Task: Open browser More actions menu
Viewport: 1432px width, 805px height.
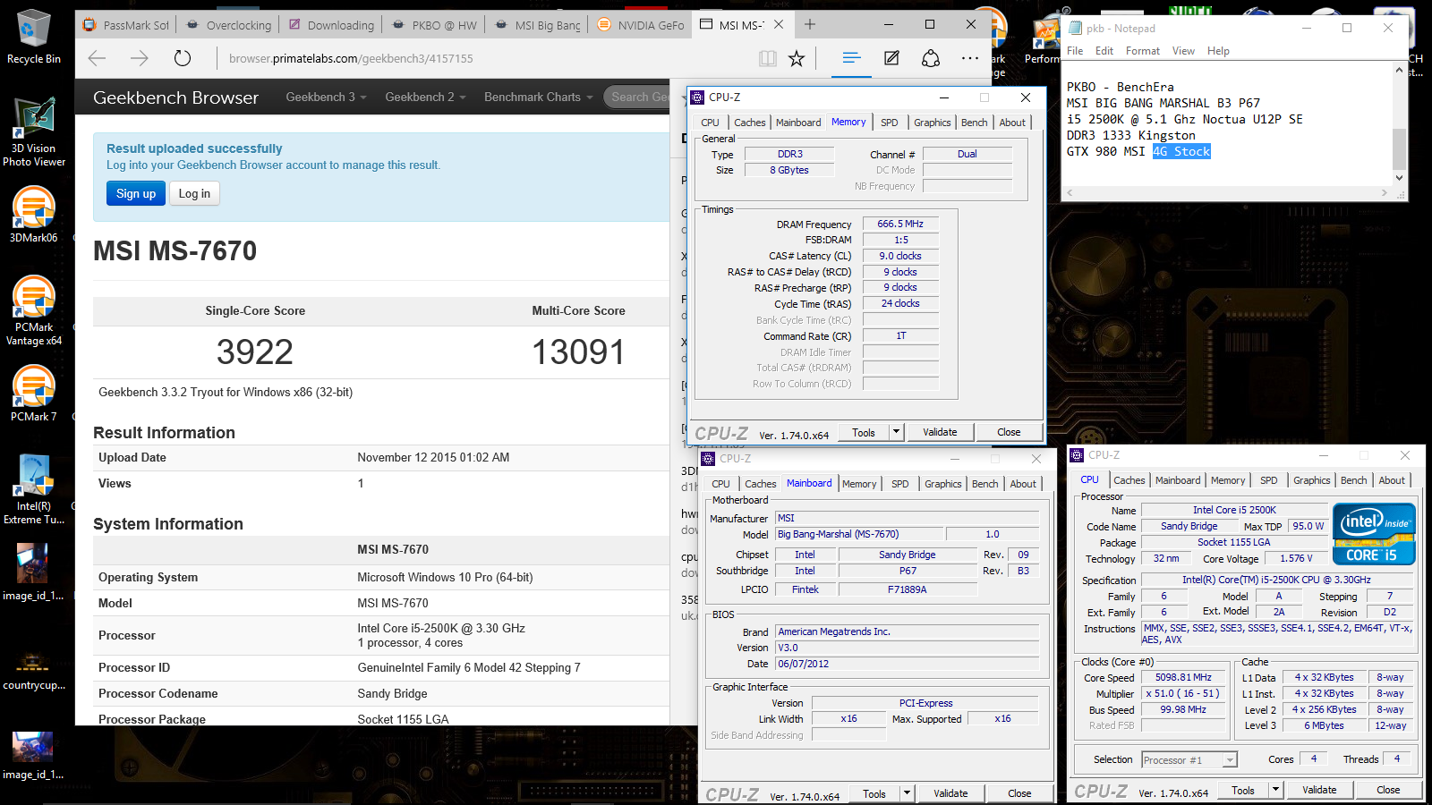Action: [x=970, y=58]
